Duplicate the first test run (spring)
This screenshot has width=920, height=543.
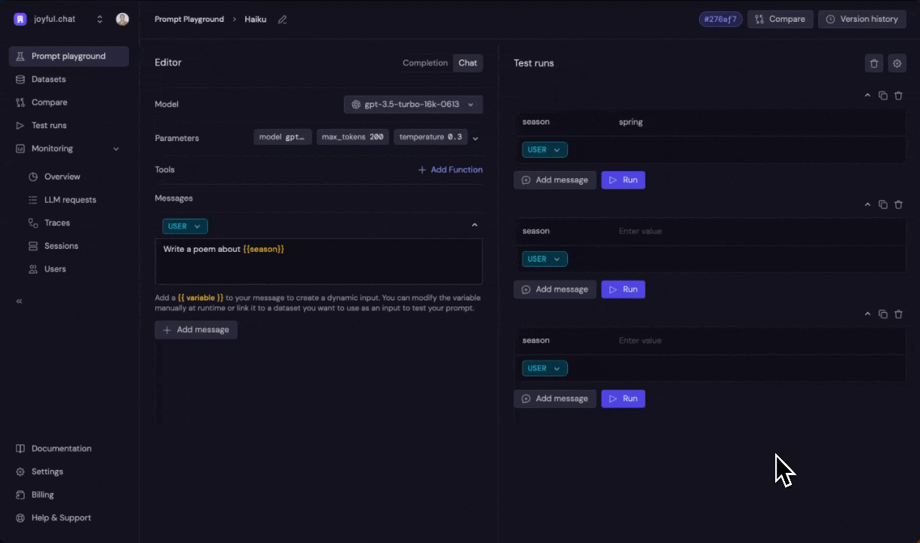click(883, 96)
